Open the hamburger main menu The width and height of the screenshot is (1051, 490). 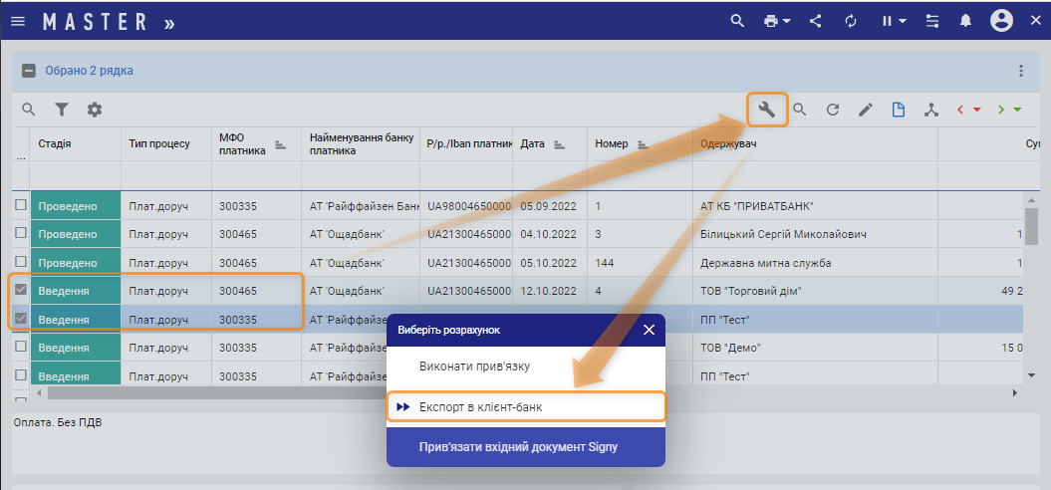[x=18, y=21]
